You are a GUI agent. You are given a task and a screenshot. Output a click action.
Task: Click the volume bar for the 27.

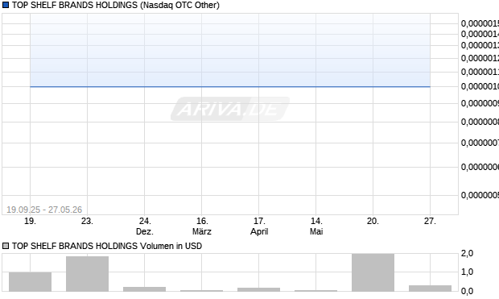[x=430, y=289]
